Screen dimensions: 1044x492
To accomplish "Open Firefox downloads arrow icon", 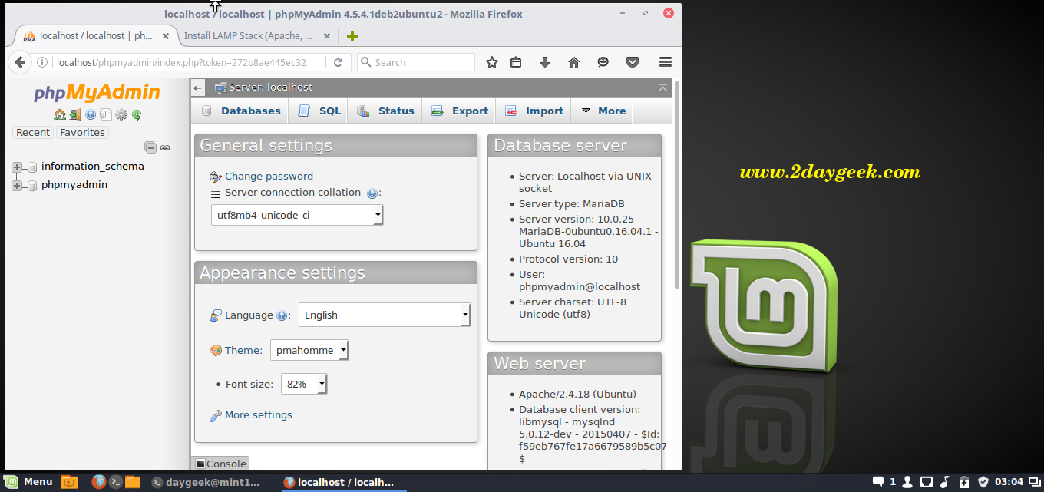I will point(545,62).
